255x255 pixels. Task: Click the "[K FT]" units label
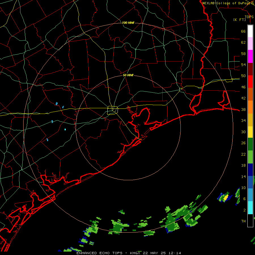[239, 20]
